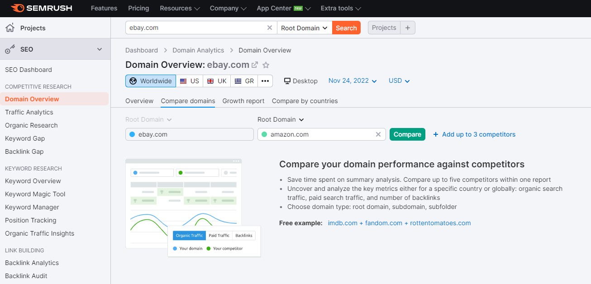
Task: Click the Projects home icon
Action: point(10,28)
